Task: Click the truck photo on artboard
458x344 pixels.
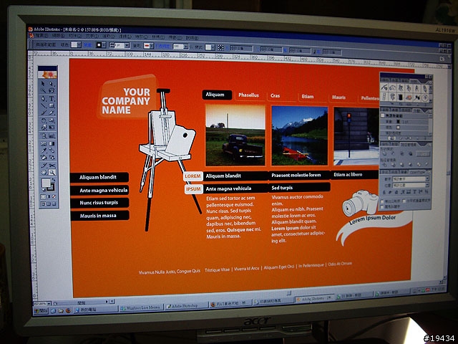Action: pos(235,135)
